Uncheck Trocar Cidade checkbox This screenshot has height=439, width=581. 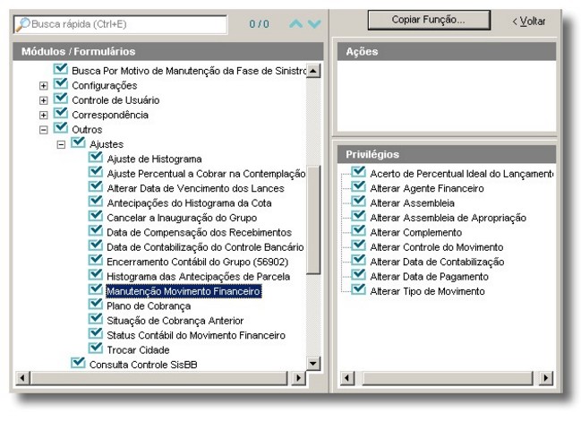(x=96, y=349)
